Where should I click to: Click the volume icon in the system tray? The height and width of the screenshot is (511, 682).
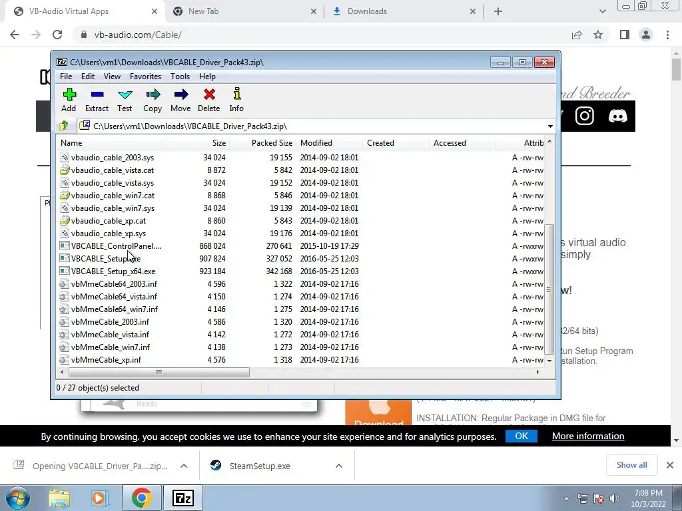pos(615,498)
